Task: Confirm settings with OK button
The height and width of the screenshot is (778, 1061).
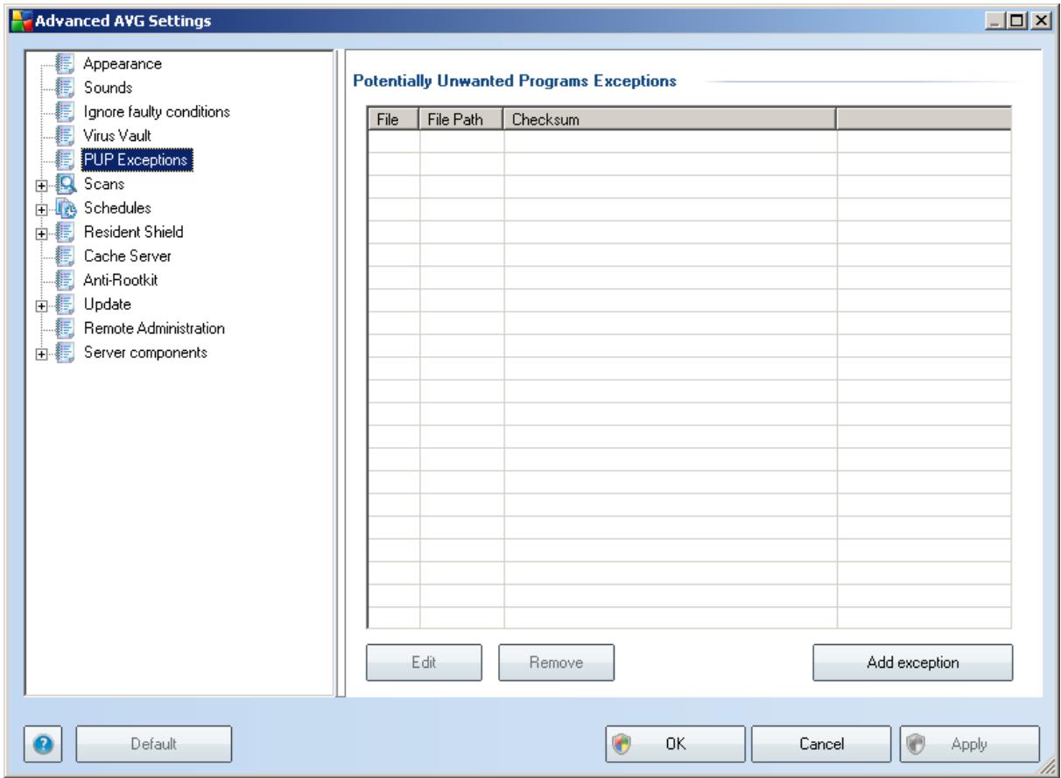Action: click(675, 744)
